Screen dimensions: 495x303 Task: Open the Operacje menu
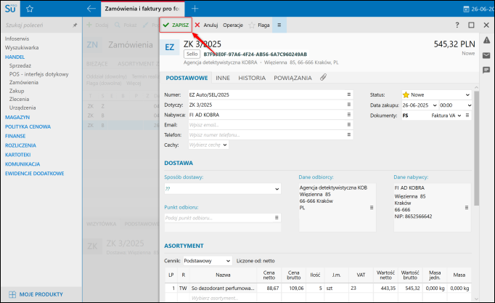[x=233, y=25]
